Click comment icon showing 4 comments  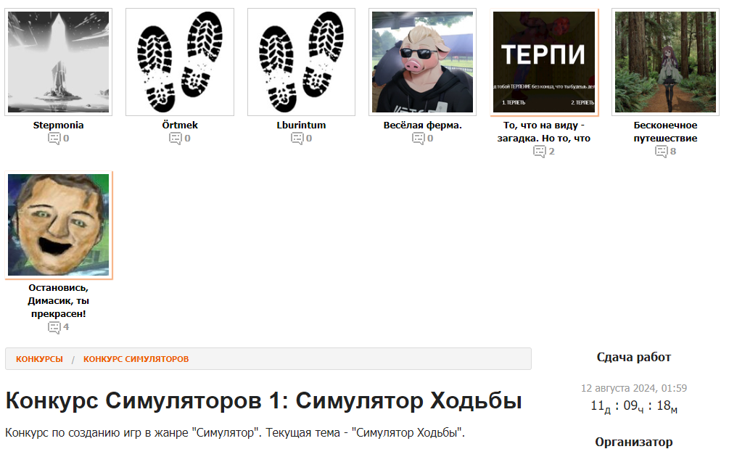tap(54, 327)
